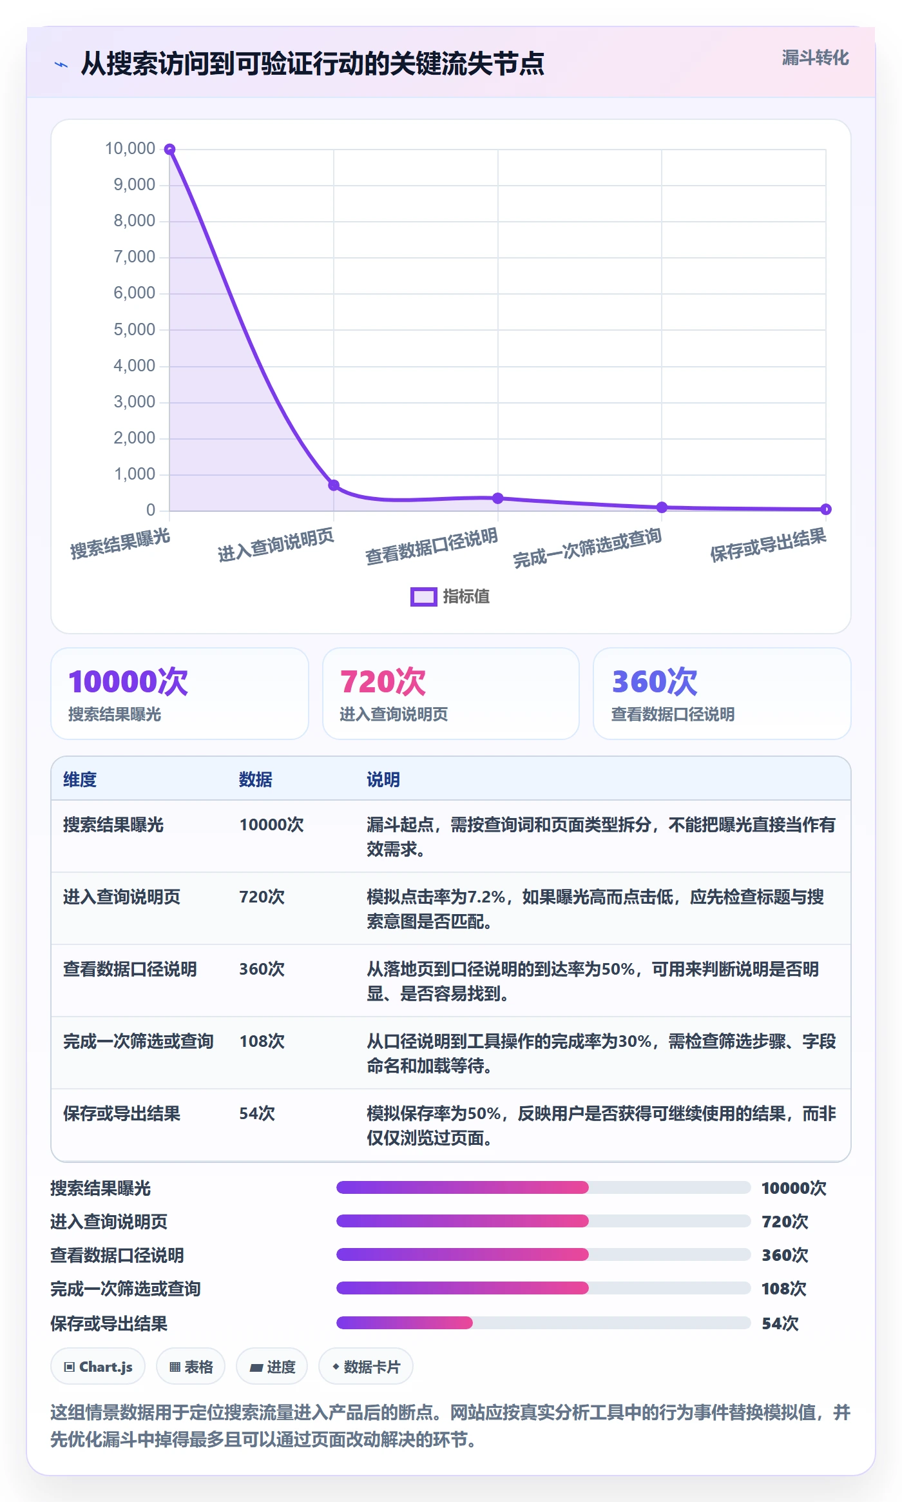This screenshot has width=902, height=1502.
Task: Select the 搜索结果曝光 table row name
Action: tap(113, 824)
